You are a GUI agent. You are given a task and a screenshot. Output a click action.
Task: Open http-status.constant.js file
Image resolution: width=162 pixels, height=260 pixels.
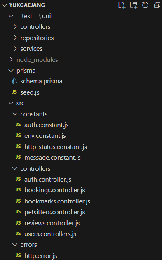pos(56,147)
